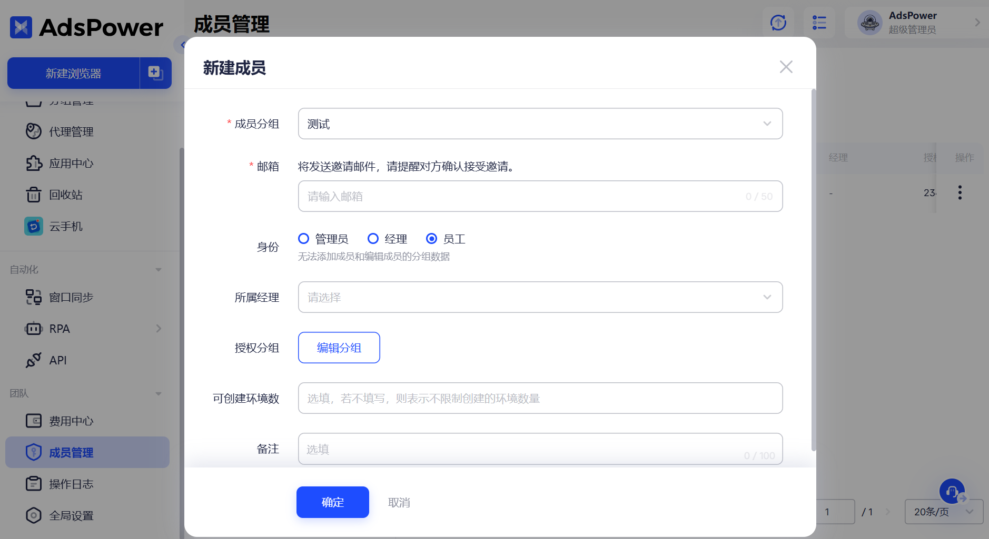Screen dimensions: 989x539
Task: Open the 云手机 app icon
Action: (34, 226)
